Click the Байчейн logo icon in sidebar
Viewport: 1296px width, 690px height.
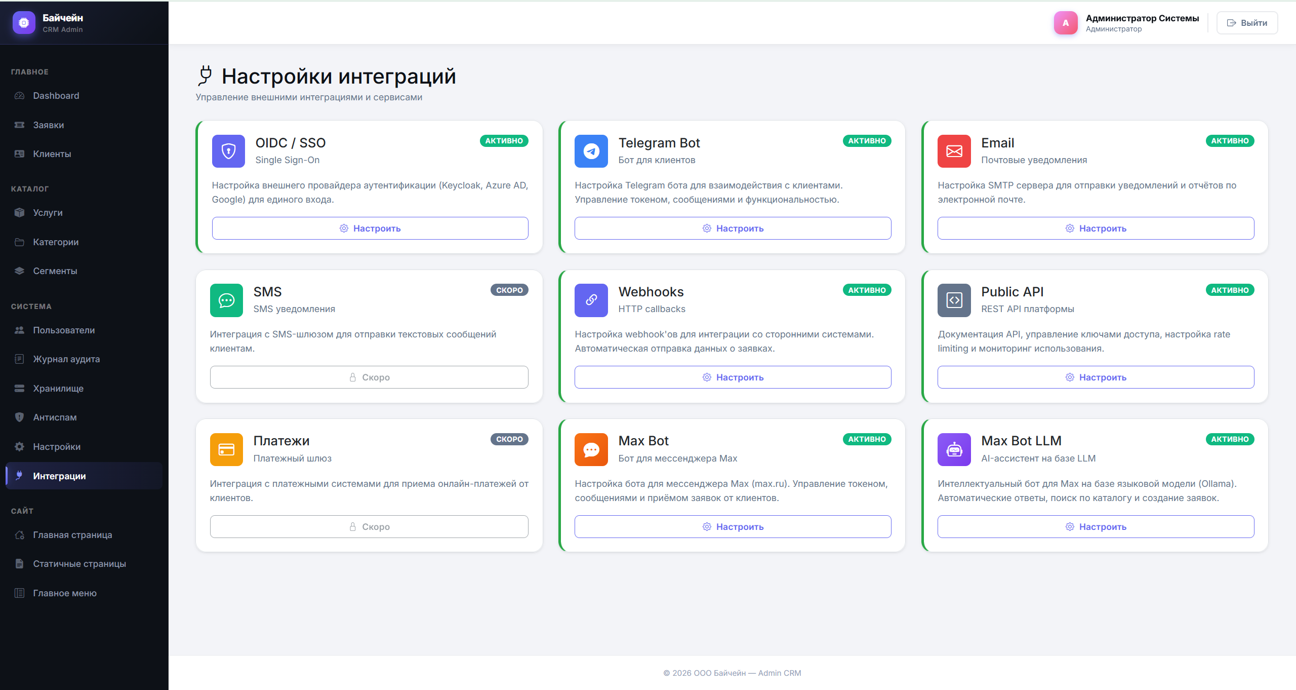(x=24, y=23)
